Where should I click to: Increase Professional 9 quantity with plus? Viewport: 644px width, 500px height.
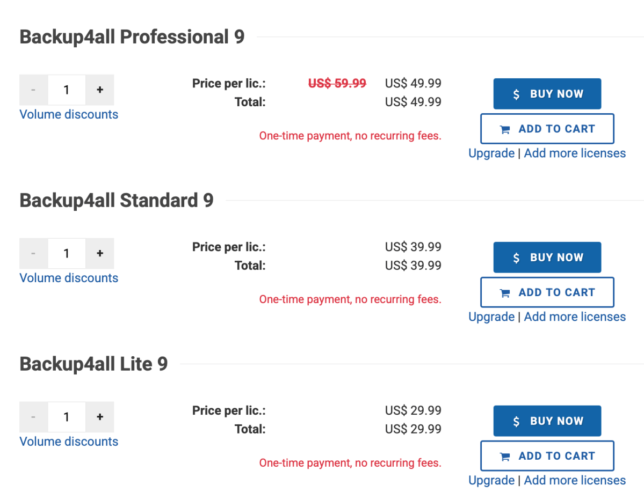pyautogui.click(x=100, y=90)
